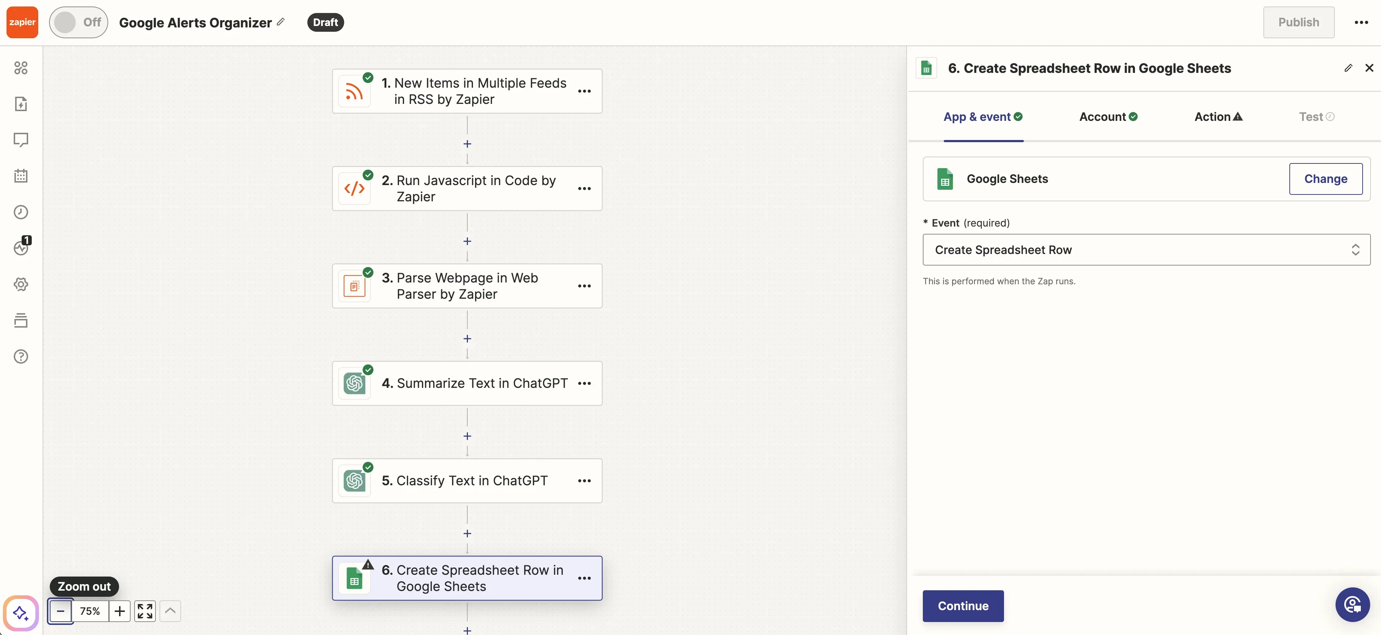The height and width of the screenshot is (635, 1381).
Task: Collapse the zoom controls chevron
Action: pyautogui.click(x=170, y=611)
